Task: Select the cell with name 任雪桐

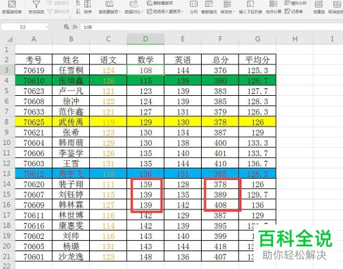Action: 71,70
